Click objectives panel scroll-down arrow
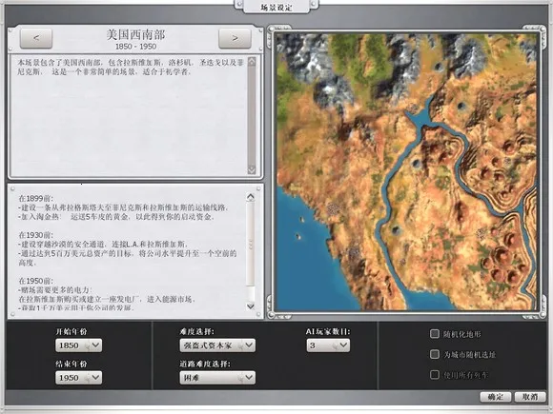The width and height of the screenshot is (553, 414). click(251, 306)
